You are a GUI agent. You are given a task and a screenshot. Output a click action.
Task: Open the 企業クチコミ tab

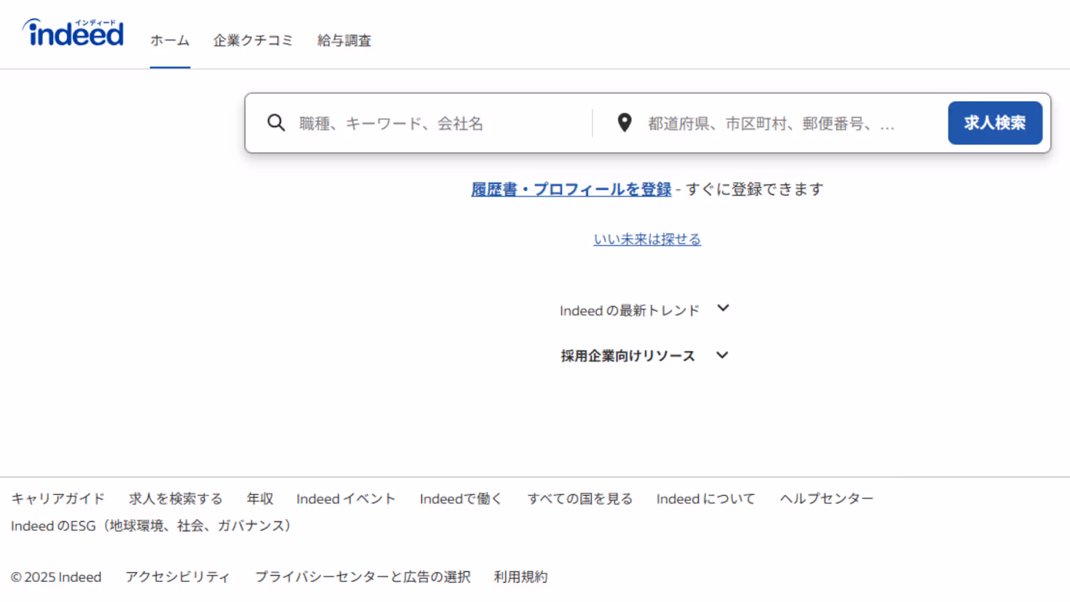(253, 41)
